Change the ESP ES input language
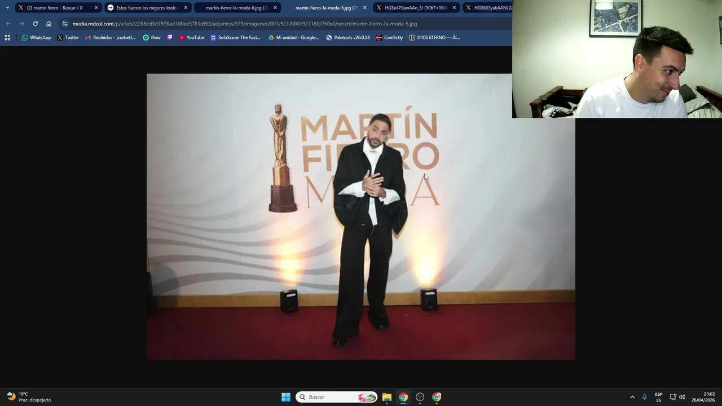 (x=659, y=397)
